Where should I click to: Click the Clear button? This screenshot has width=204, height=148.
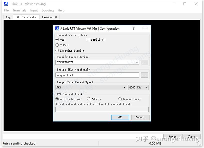coord(191,137)
